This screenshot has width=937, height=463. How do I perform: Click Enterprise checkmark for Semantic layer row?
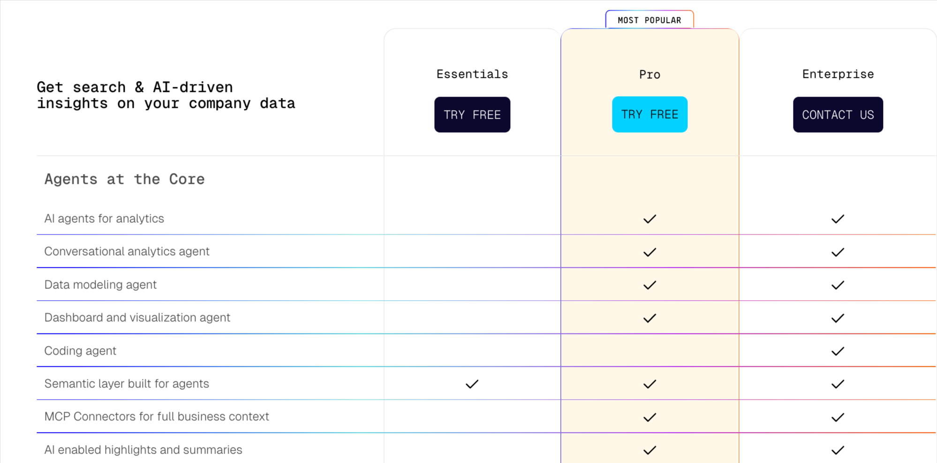pyautogui.click(x=838, y=384)
